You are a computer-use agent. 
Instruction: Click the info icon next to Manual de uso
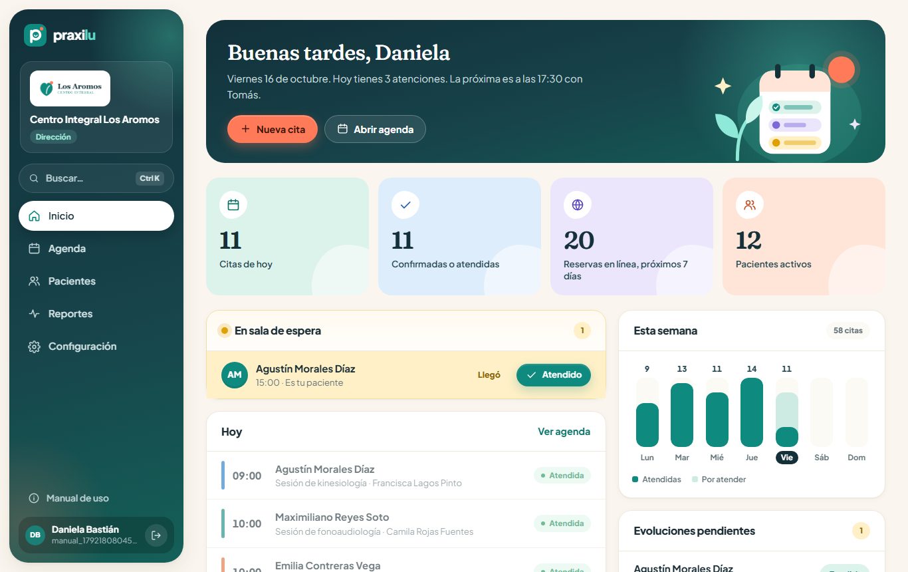[x=34, y=498]
